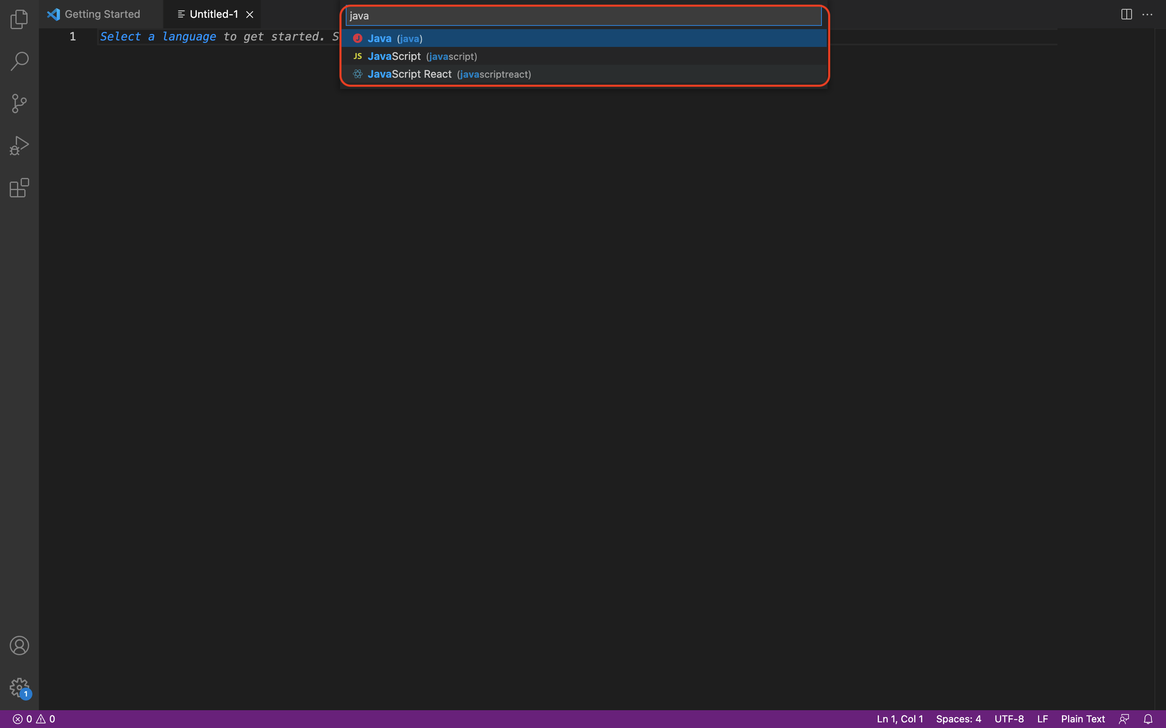This screenshot has width=1166, height=728.
Task: Click the notifications bell in status bar
Action: pos(1148,719)
